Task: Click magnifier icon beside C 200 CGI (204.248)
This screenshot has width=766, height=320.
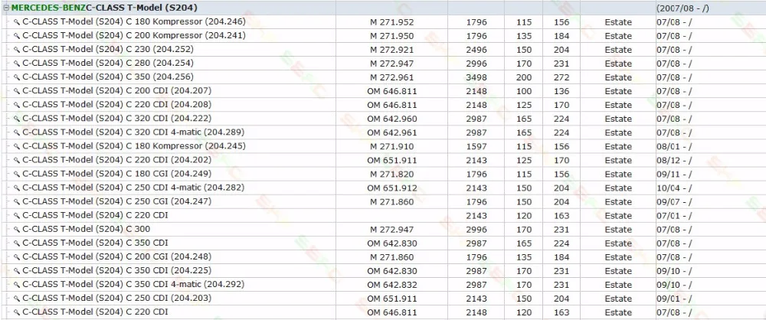Action: [17, 257]
